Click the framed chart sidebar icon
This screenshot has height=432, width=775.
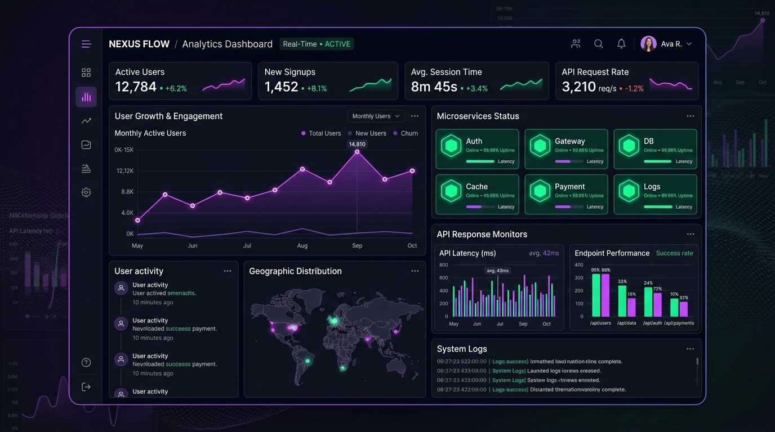tap(86, 145)
